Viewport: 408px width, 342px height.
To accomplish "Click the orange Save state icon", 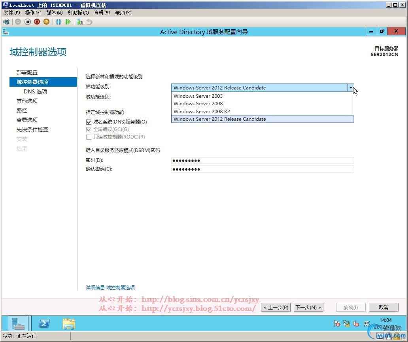I will pyautogui.click(x=46, y=22).
